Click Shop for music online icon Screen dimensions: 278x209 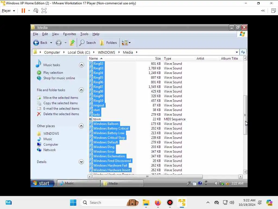coord(39,78)
